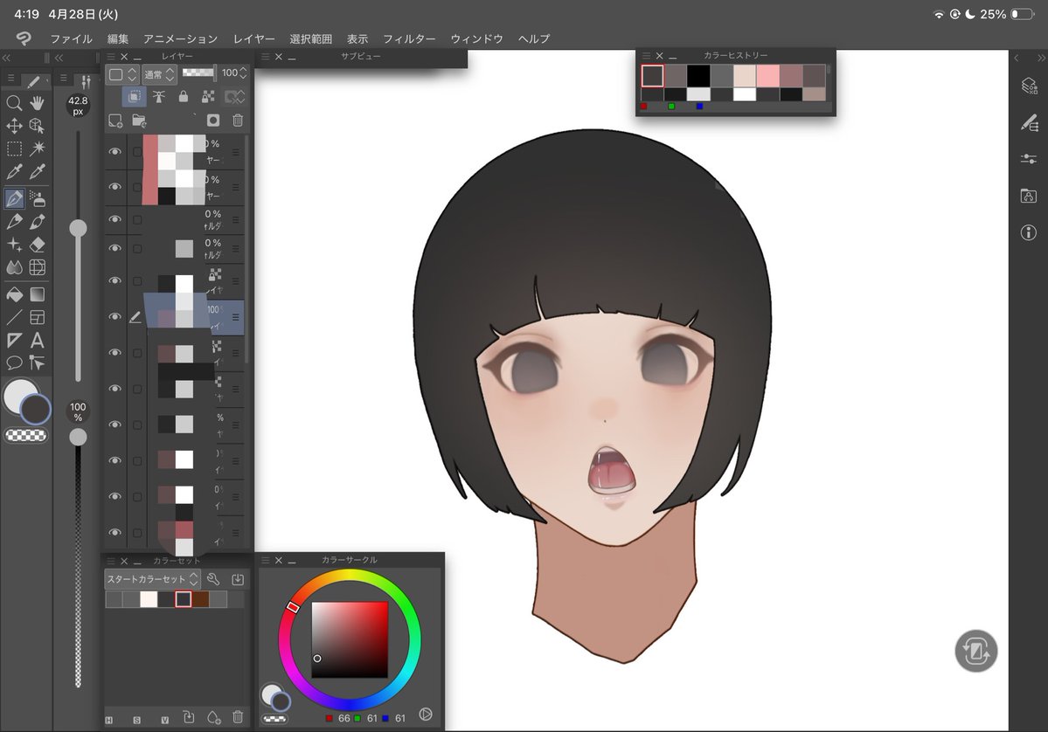
Task: Open the レイヤー menu in menu bar
Action: [254, 38]
